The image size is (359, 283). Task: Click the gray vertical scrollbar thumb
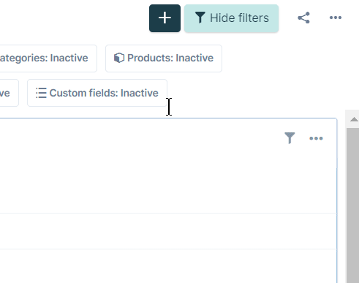352,205
